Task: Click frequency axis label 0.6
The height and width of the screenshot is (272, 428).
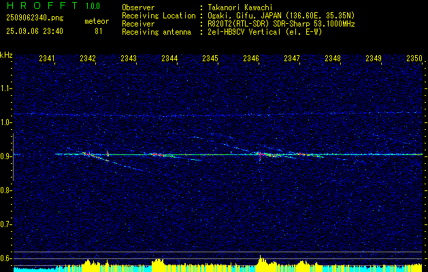Action: point(5,258)
